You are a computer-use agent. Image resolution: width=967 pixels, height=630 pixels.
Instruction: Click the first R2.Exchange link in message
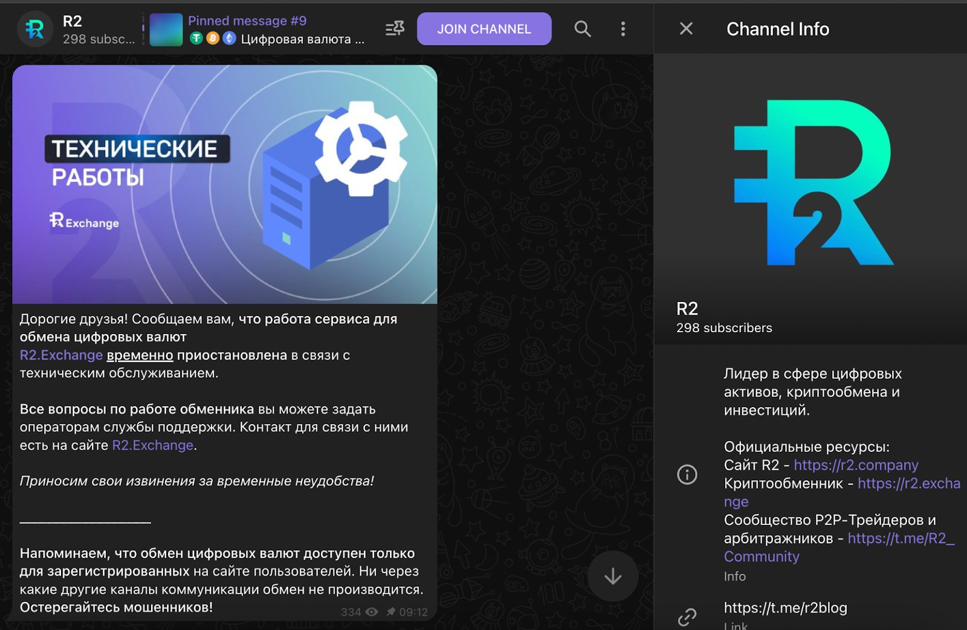tap(61, 355)
